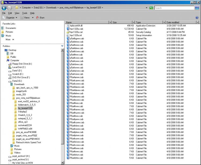Select file P6a4huww.cab
201x165 pixels.
click(77, 113)
